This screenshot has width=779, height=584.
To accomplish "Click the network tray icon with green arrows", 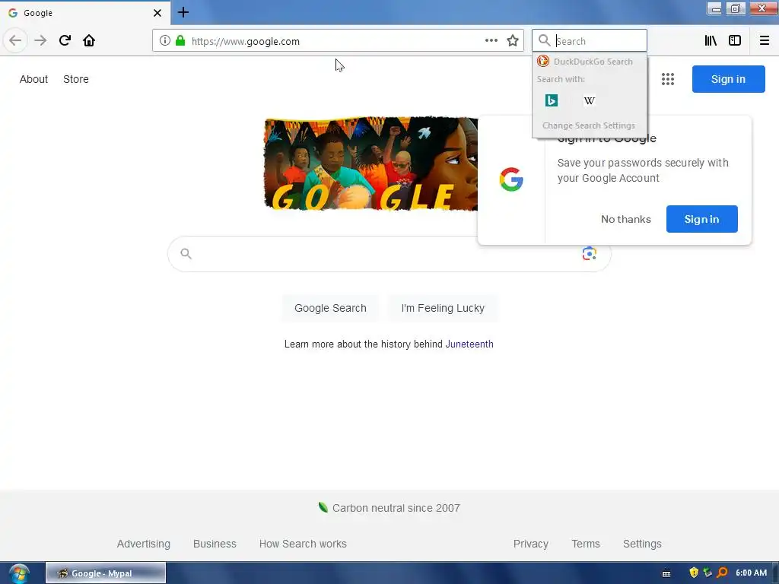I will click(x=707, y=573).
